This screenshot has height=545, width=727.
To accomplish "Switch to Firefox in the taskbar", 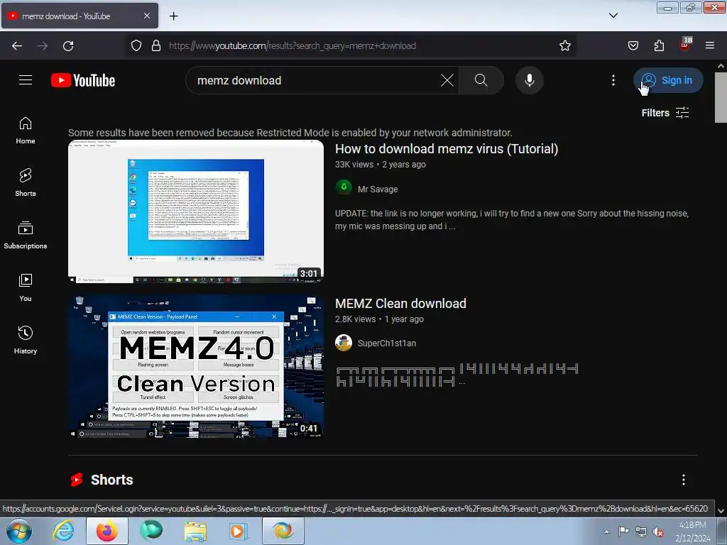I will tap(107, 531).
